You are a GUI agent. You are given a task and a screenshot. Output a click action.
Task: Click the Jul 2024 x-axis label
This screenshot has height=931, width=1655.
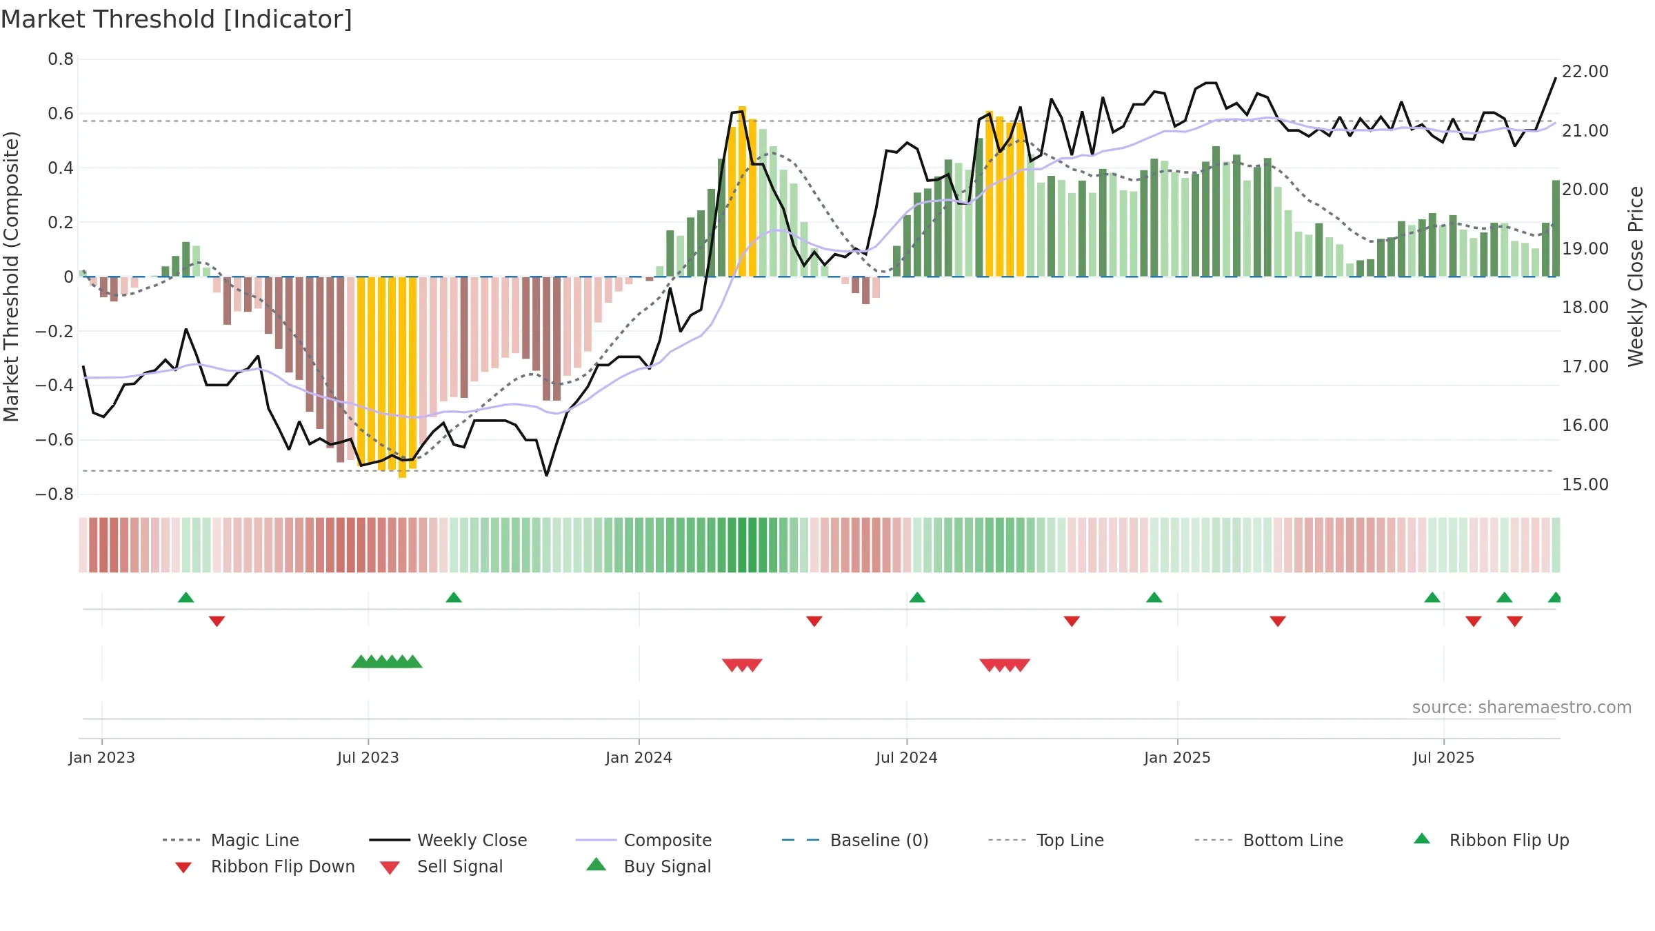click(x=907, y=757)
